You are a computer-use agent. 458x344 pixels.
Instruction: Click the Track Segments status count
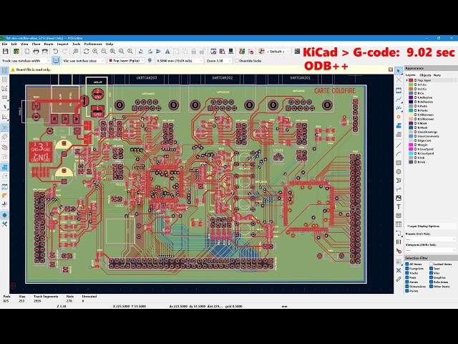(37, 301)
